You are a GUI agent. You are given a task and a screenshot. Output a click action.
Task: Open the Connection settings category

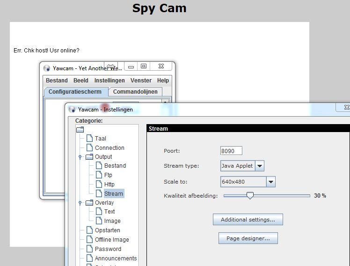pyautogui.click(x=109, y=148)
